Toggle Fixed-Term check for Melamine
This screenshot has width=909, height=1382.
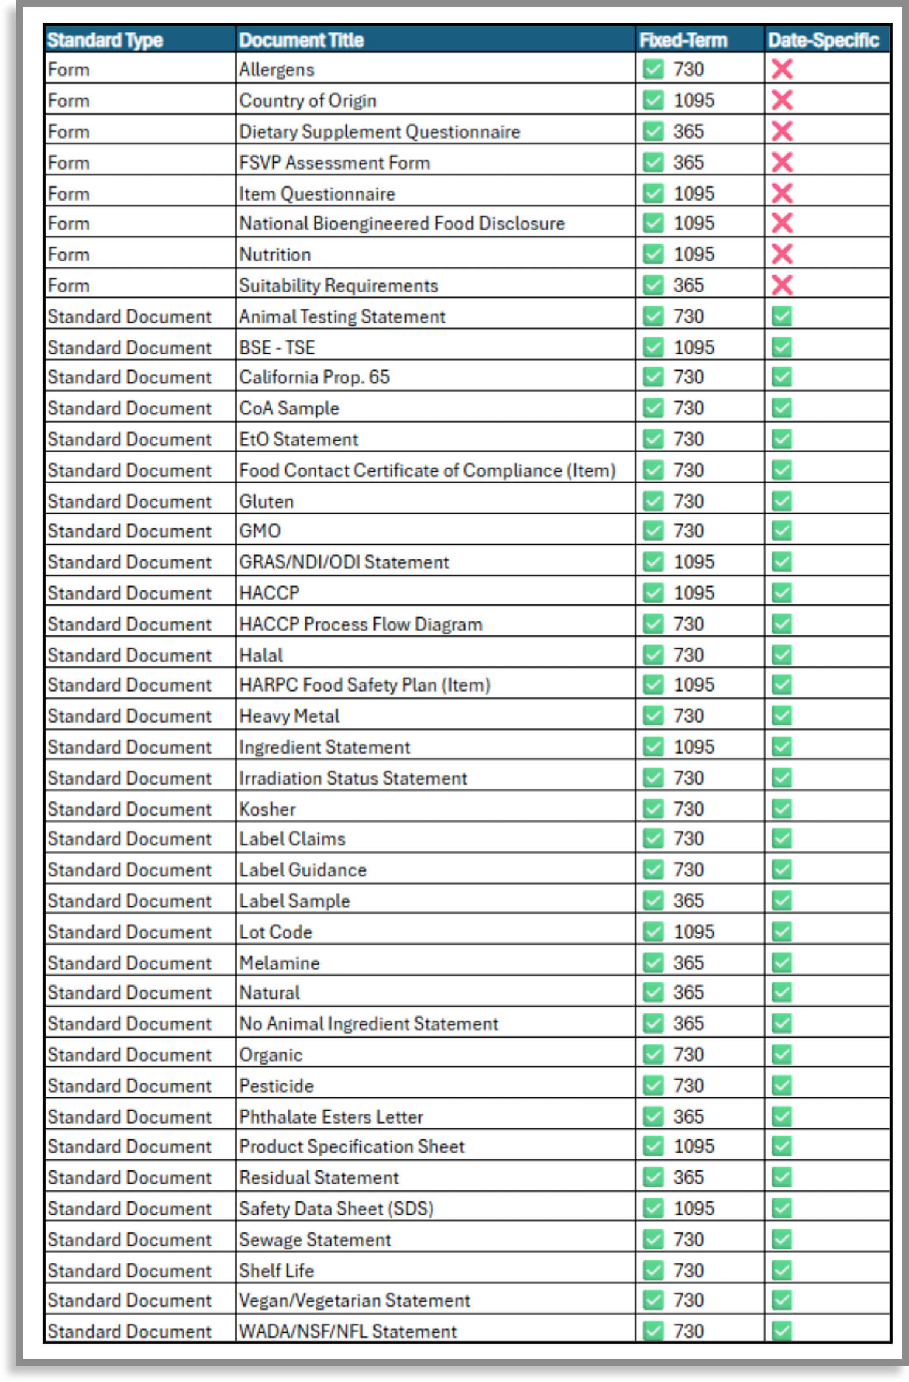[653, 962]
